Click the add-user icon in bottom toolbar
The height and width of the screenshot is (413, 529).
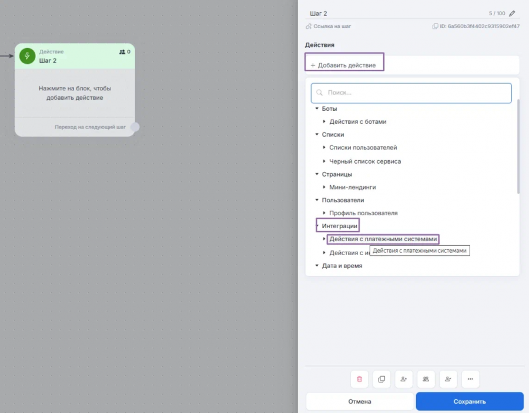point(403,379)
